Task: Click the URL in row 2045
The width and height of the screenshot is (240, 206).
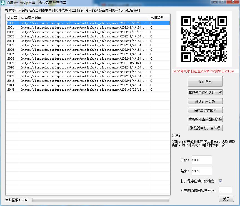Action: pyautogui.click(x=83, y=90)
